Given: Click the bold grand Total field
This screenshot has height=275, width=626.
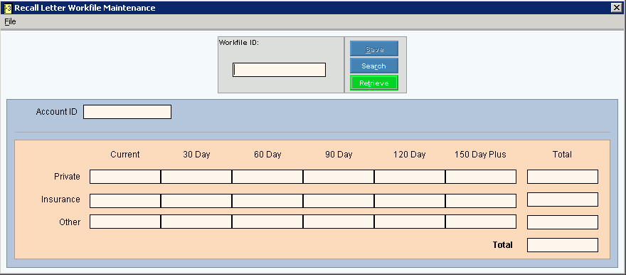Looking at the screenshot, I should click(563, 245).
